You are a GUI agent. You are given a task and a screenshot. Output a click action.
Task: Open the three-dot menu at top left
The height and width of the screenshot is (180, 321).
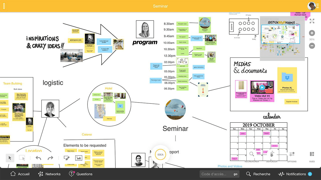tap(4, 6)
